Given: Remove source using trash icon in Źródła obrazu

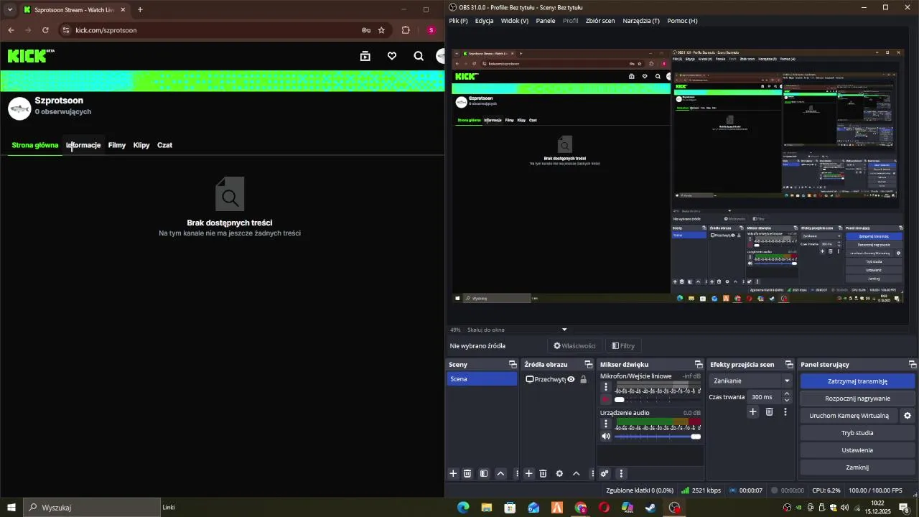Looking at the screenshot, I should (544, 474).
